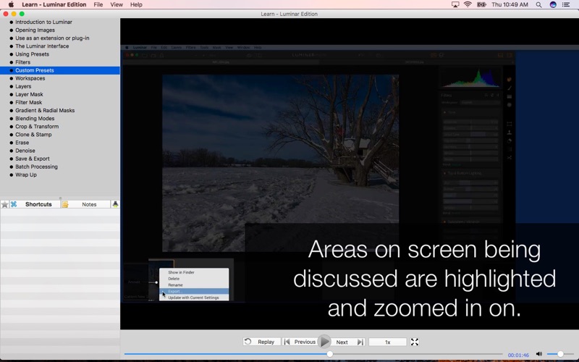Toggle fullscreen video mode
579x362 pixels.
pos(415,342)
